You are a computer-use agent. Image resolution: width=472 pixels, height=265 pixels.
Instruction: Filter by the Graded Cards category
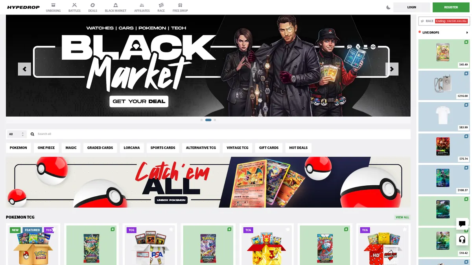[100, 148]
